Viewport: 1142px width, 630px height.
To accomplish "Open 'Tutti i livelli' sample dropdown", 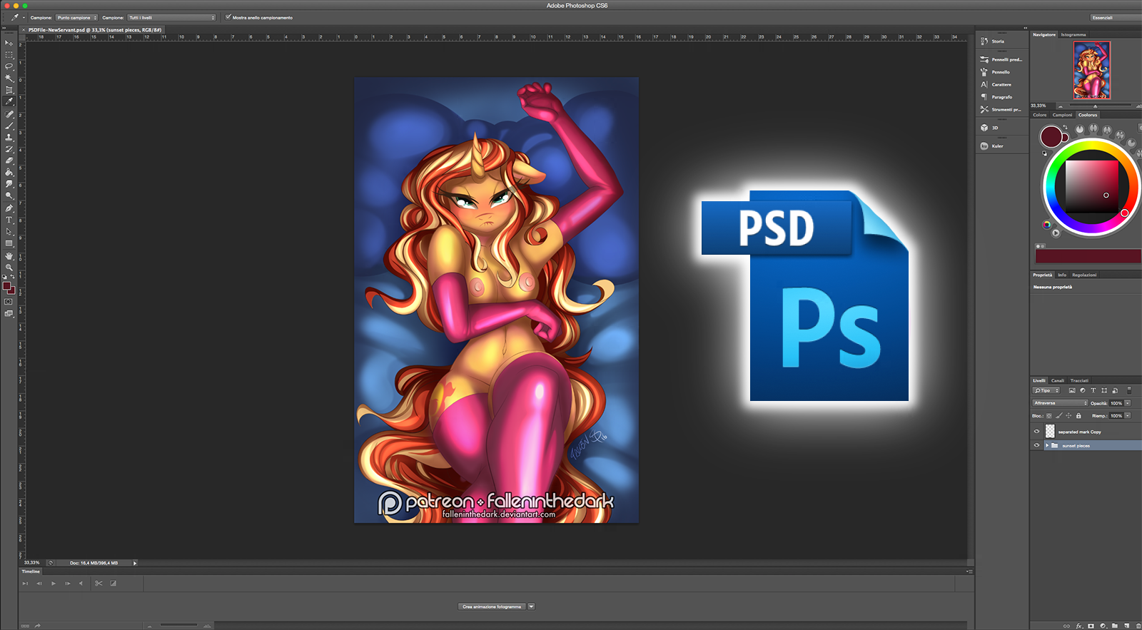I will click(171, 17).
